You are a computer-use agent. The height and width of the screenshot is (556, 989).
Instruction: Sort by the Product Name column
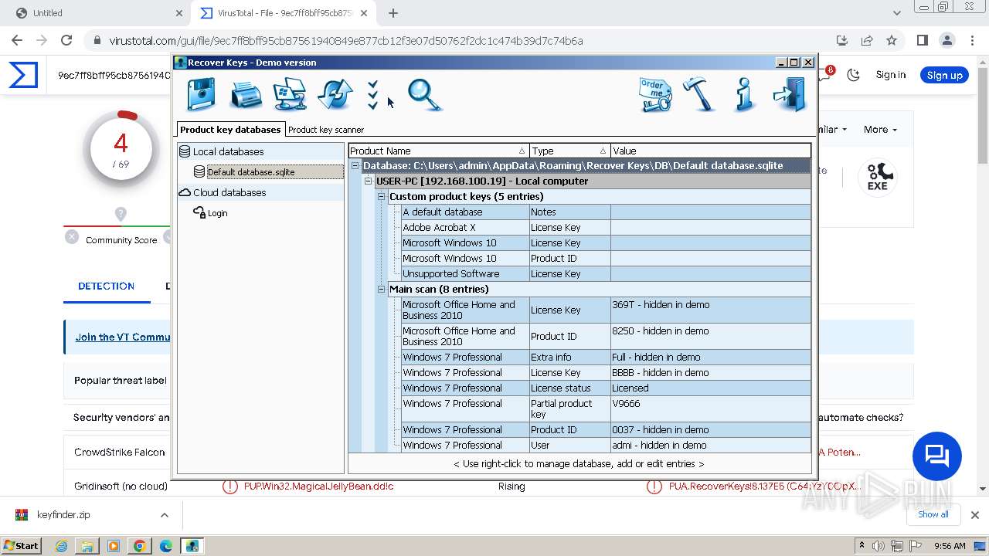(x=439, y=151)
